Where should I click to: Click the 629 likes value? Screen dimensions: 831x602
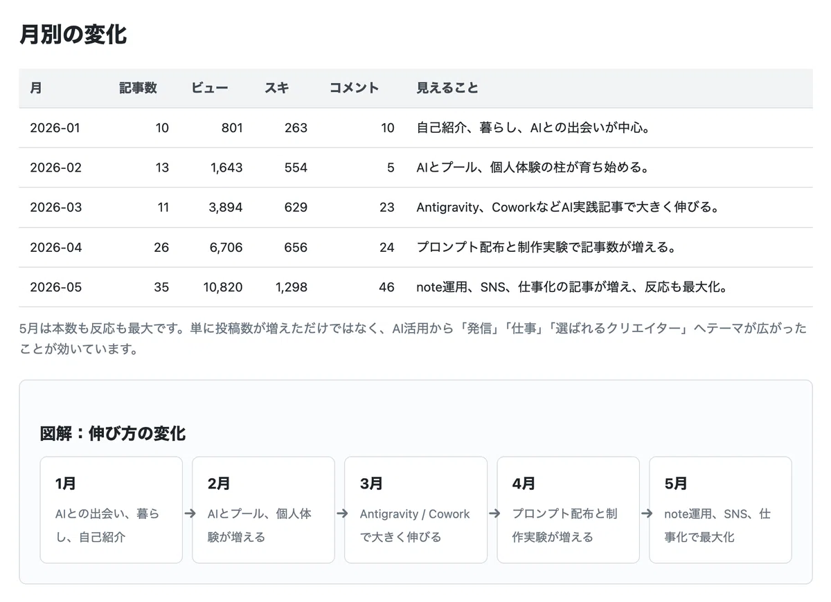point(296,208)
